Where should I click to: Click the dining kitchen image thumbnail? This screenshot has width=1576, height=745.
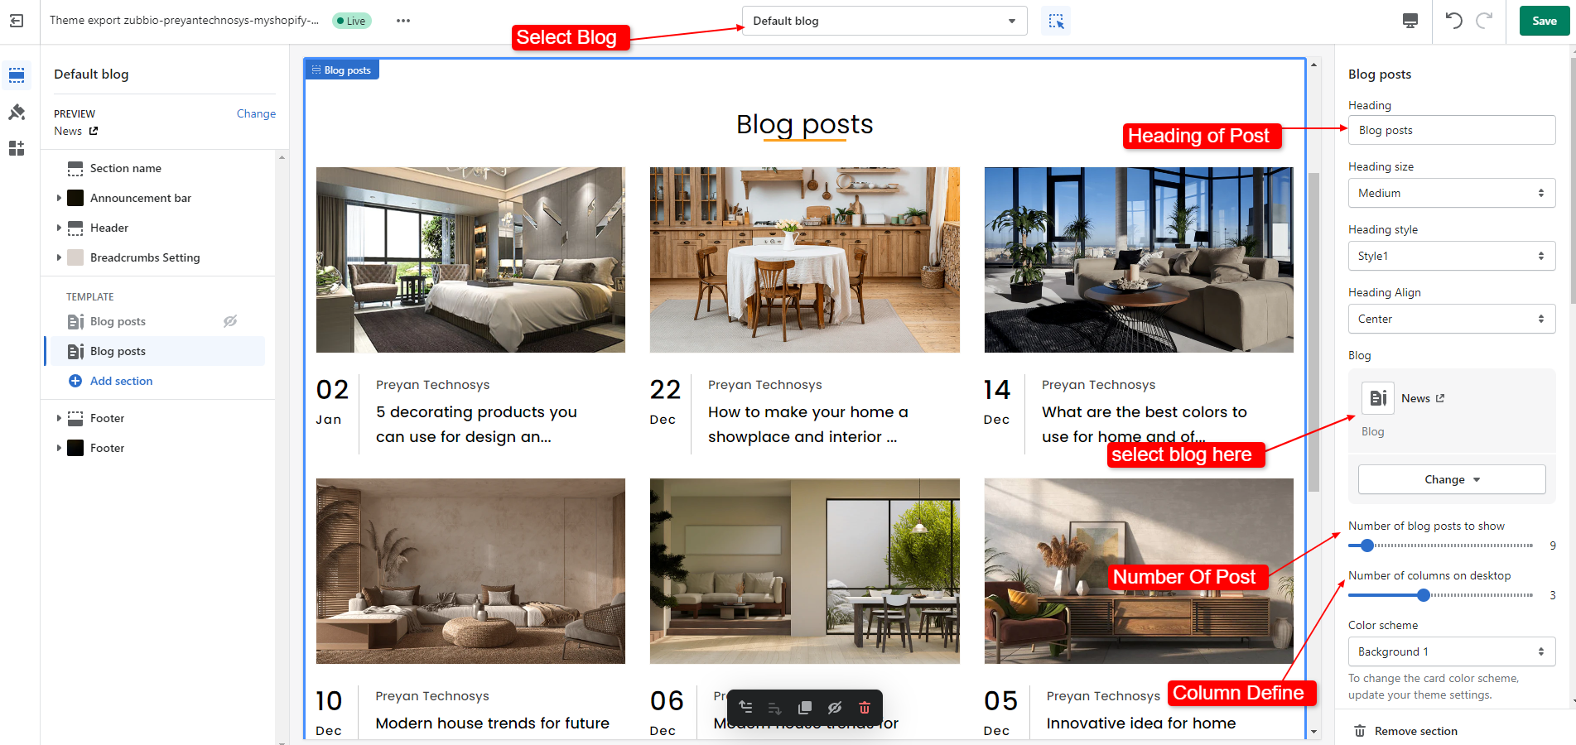pyautogui.click(x=805, y=260)
